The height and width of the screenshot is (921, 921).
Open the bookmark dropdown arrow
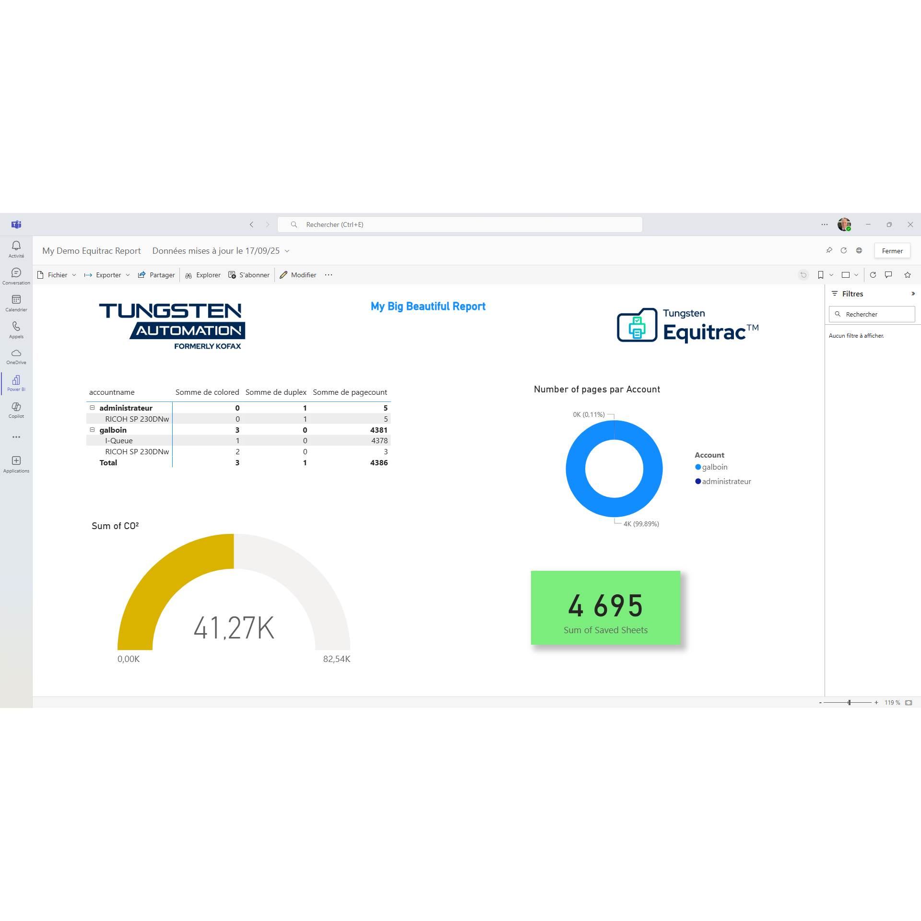(x=831, y=275)
